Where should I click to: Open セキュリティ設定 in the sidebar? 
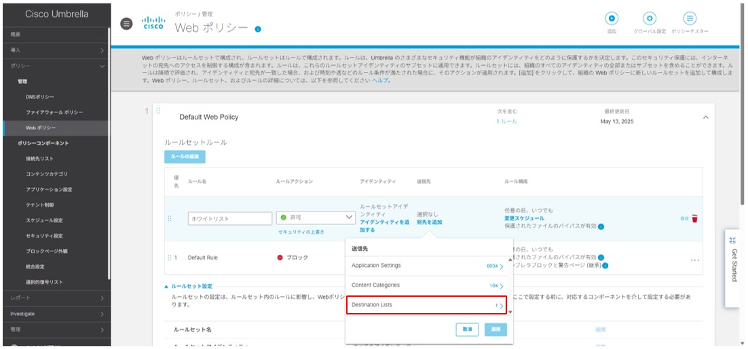[44, 236]
